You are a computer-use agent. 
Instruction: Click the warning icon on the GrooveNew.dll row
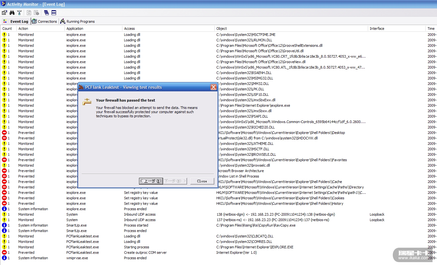coord(4,62)
